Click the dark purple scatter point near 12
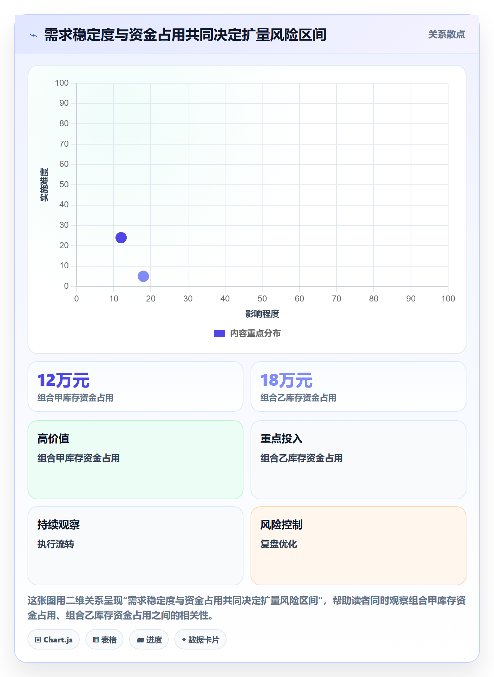 [x=121, y=238]
